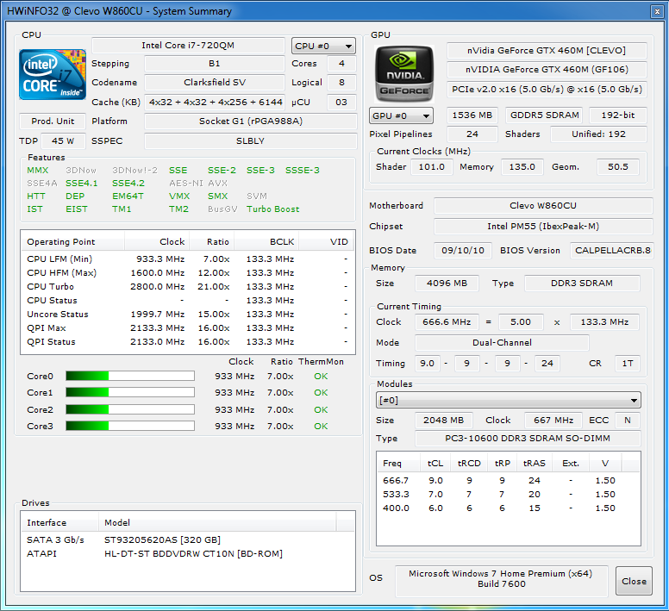Click the 192-bit bus width field
669x611 pixels.
coord(618,115)
